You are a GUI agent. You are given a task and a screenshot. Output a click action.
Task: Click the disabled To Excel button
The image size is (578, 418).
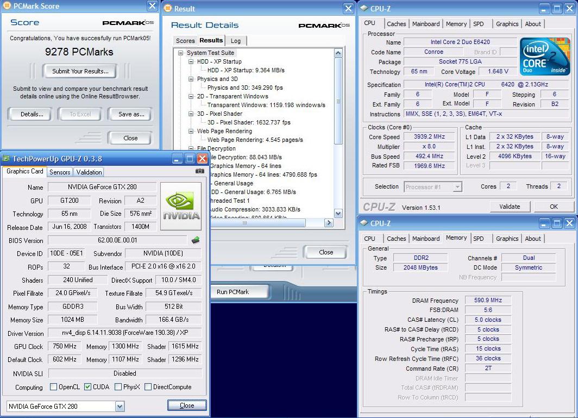(x=80, y=114)
